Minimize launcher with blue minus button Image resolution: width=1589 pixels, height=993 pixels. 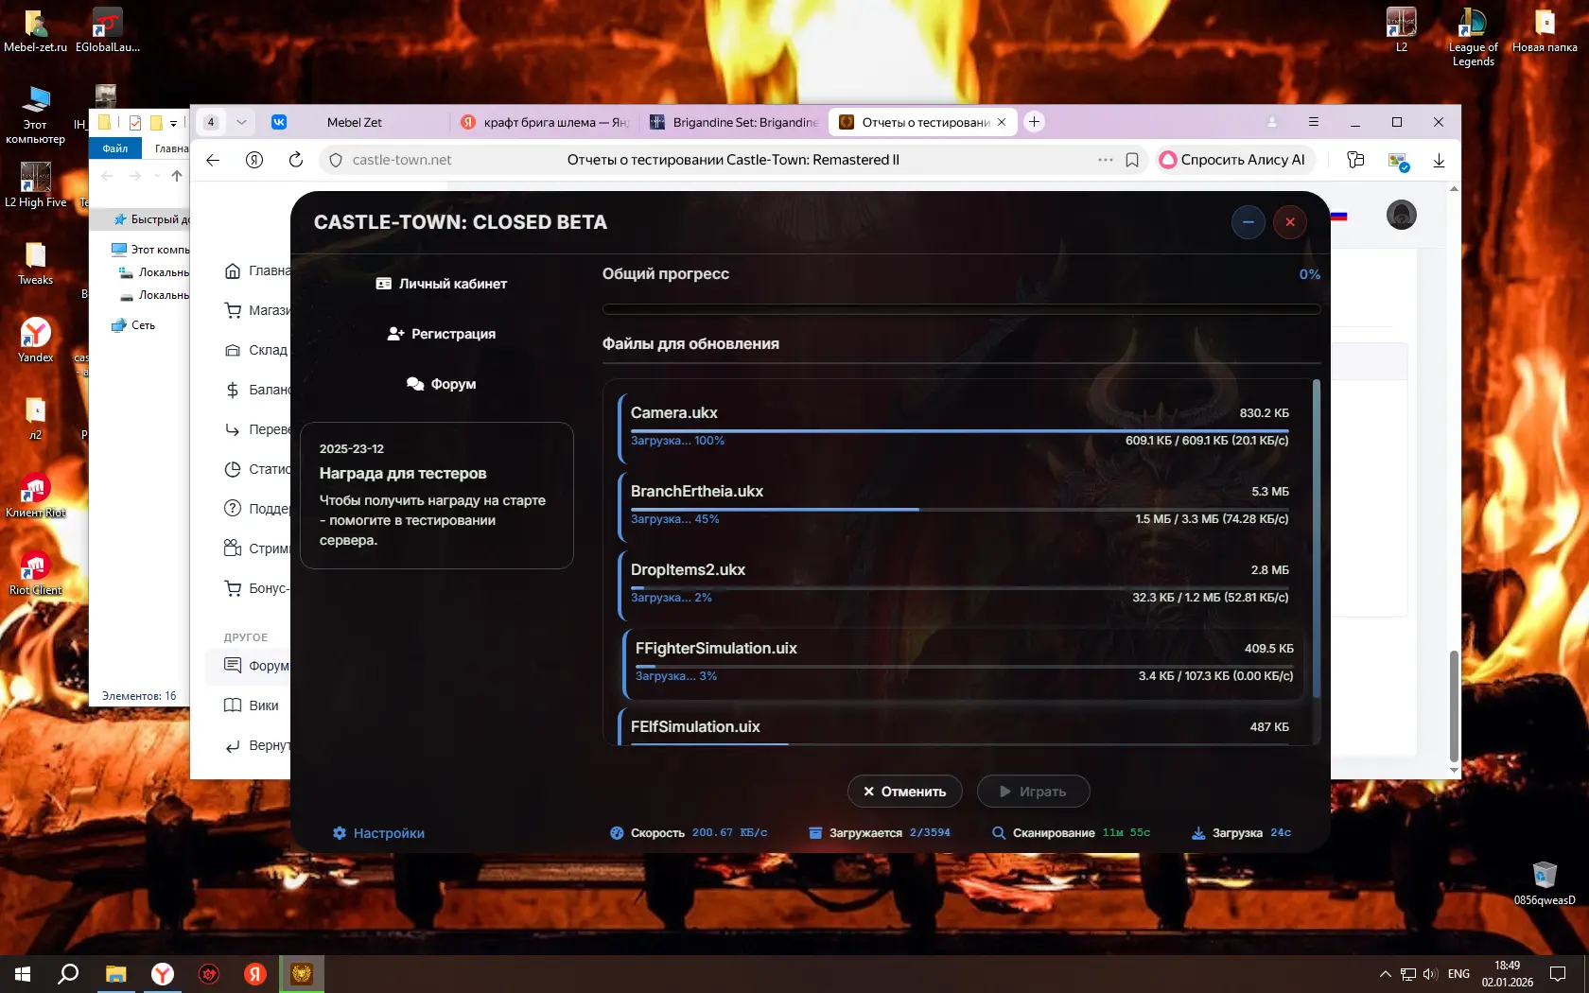(x=1248, y=222)
